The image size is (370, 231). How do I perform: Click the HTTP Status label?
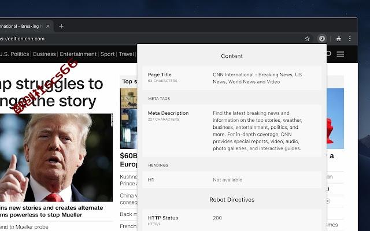(x=162, y=218)
